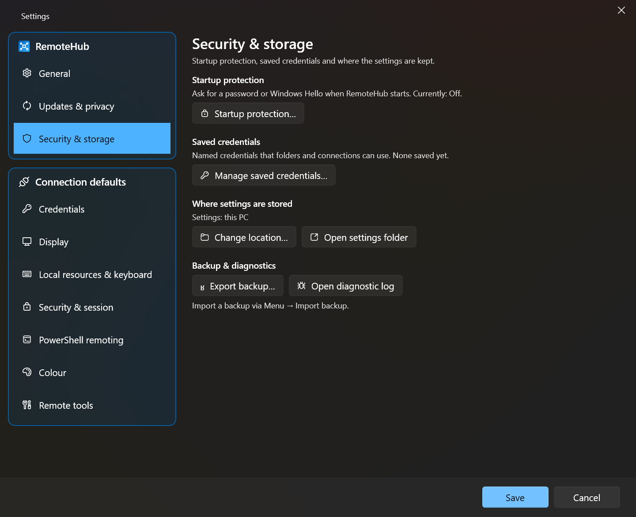Open the Credentials defaults page

(92, 209)
